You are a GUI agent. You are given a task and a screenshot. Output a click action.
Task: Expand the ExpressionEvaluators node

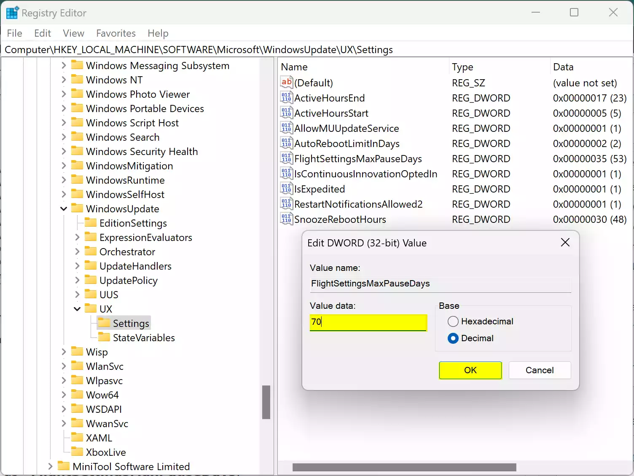pos(77,237)
